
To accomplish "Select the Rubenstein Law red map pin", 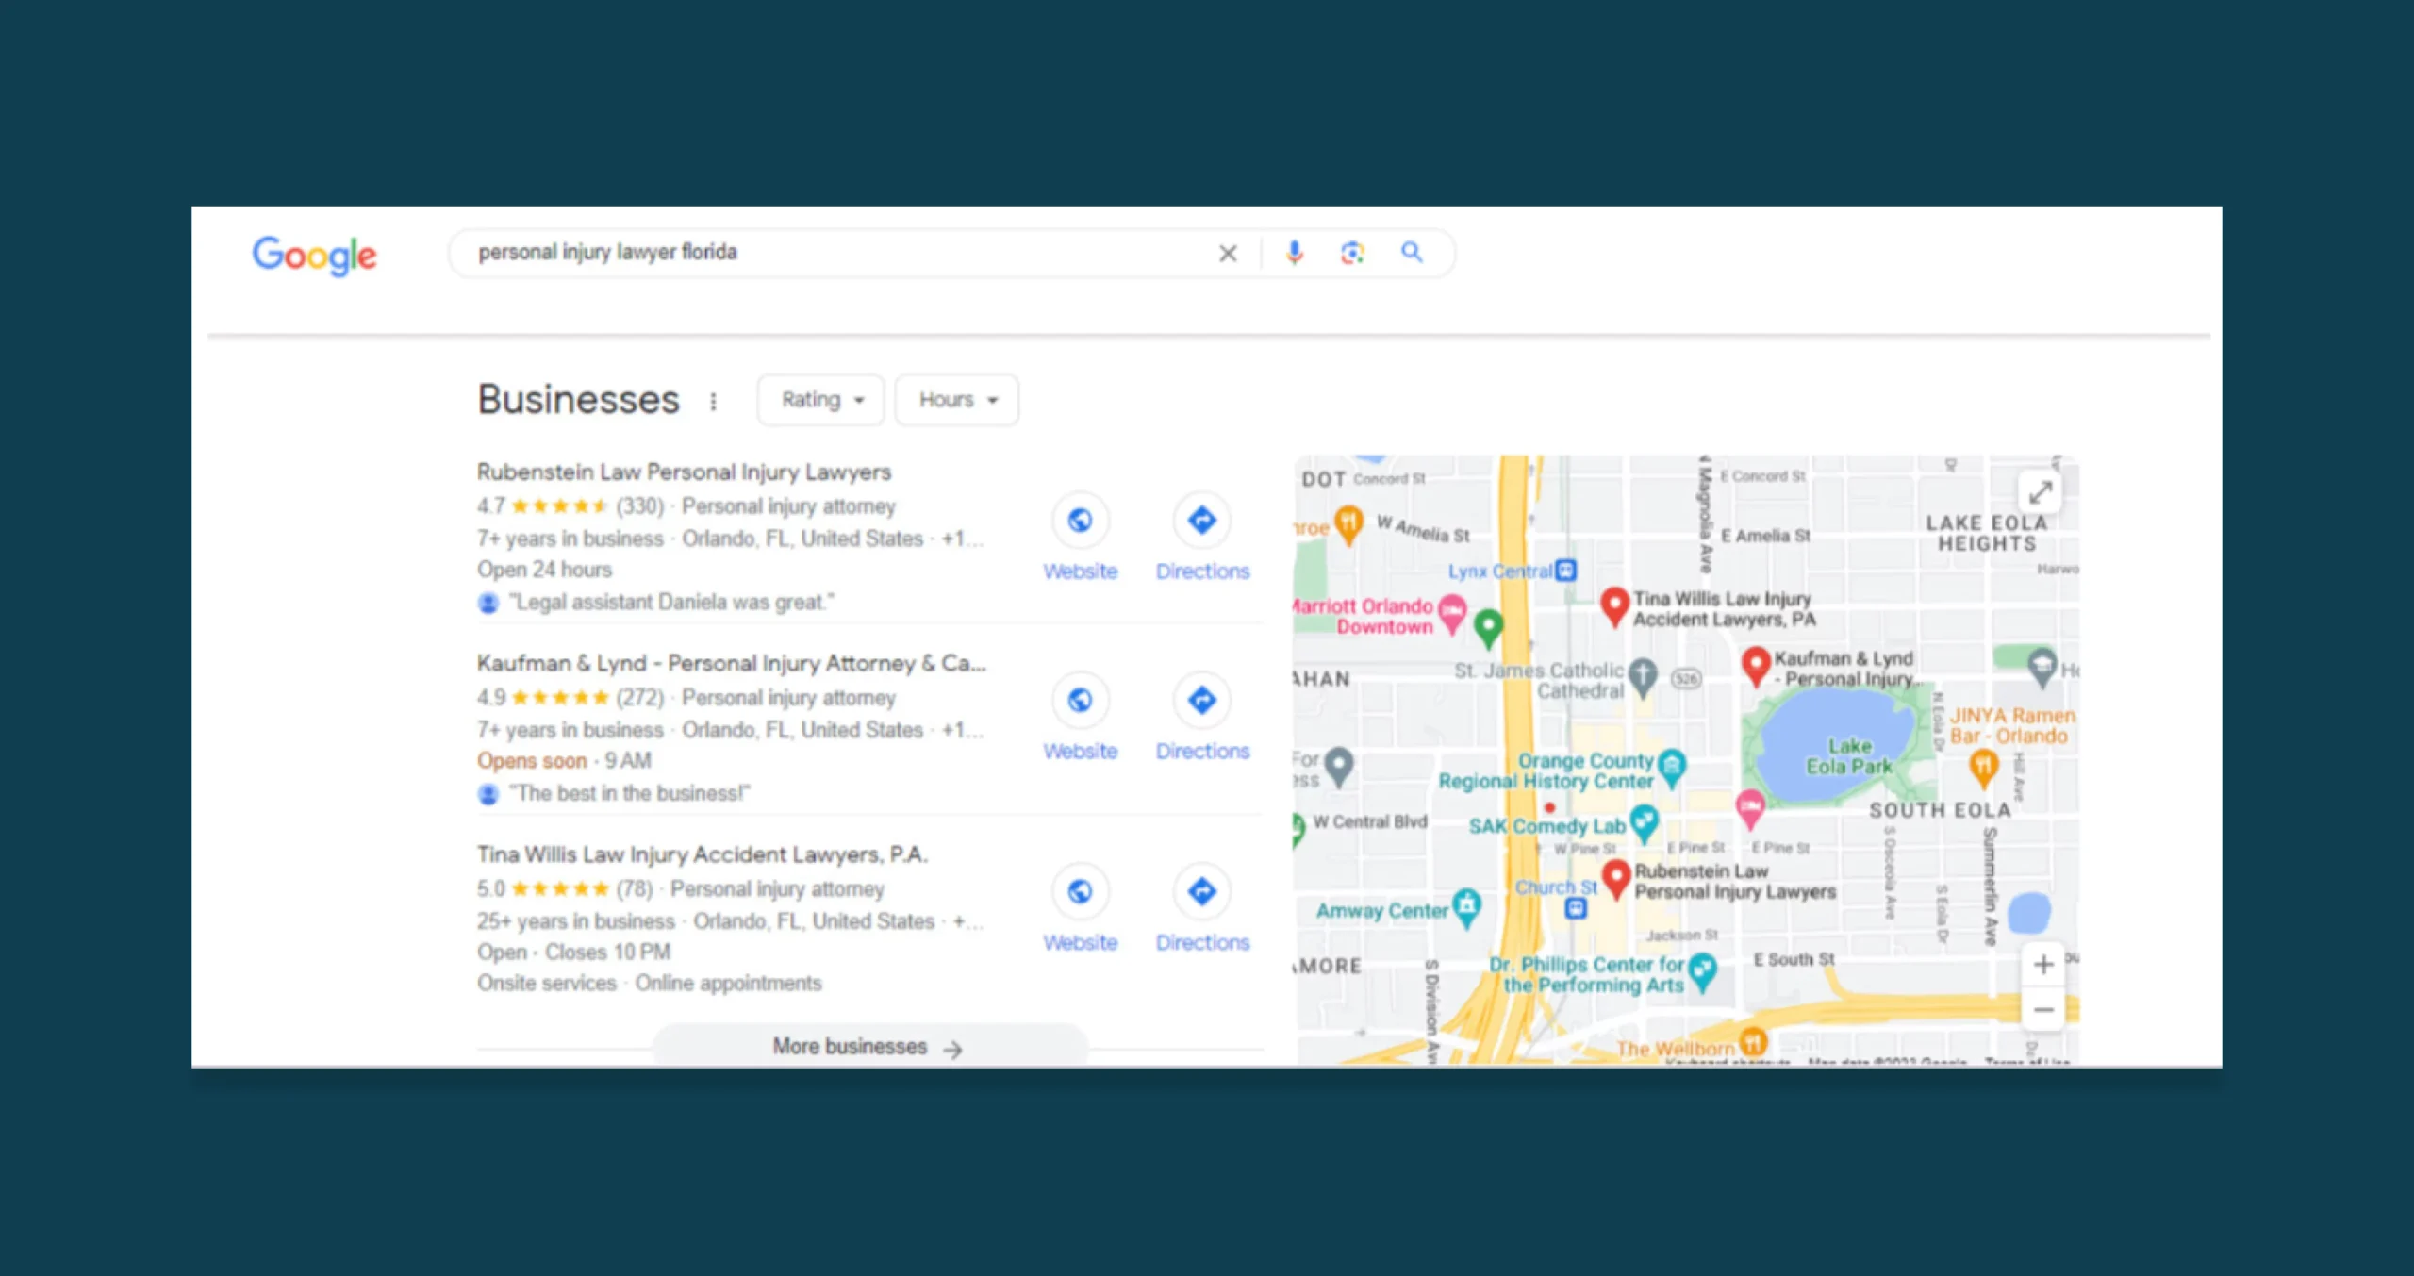I will (1616, 879).
